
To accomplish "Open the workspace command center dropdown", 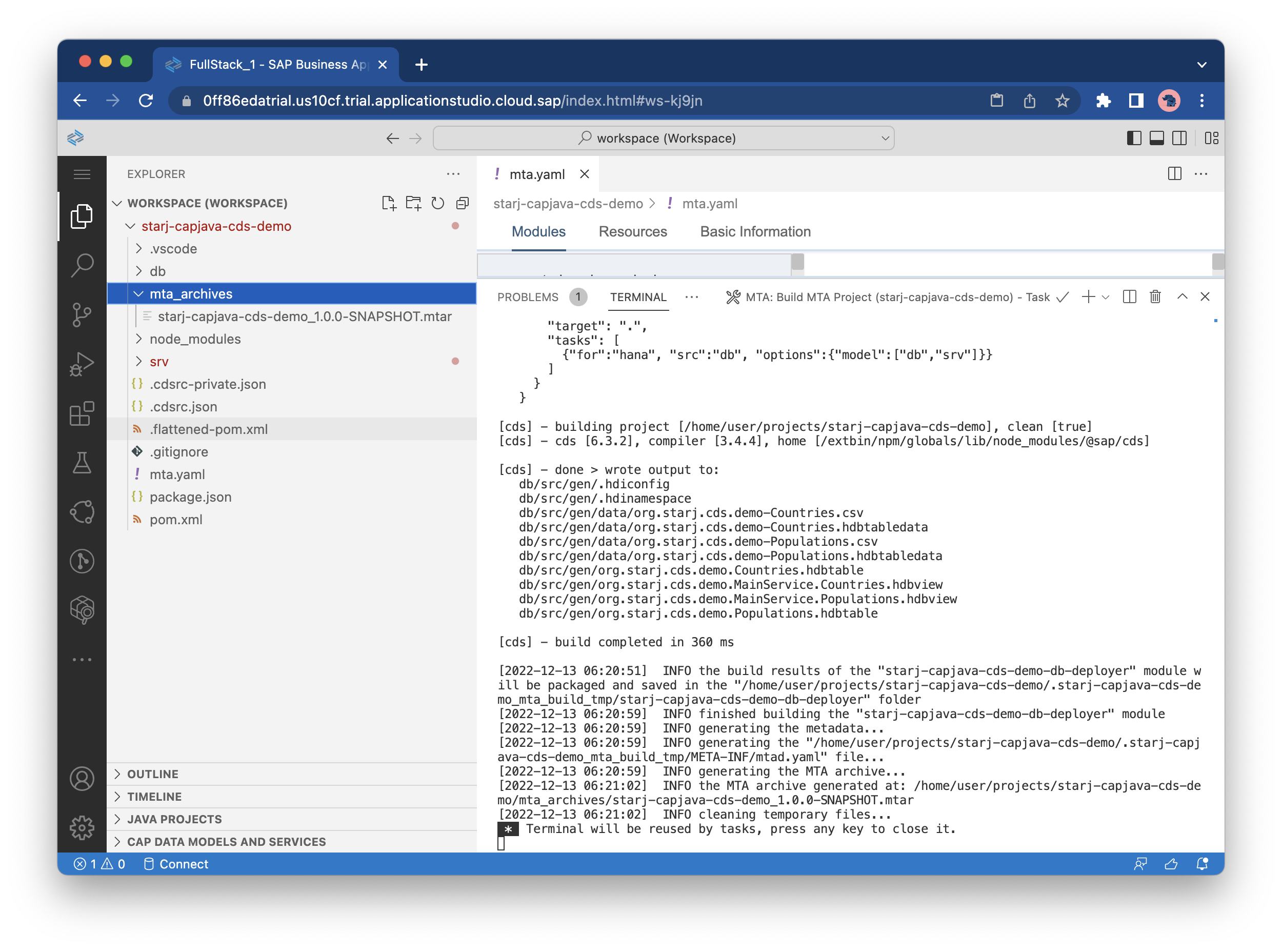I will [x=663, y=138].
